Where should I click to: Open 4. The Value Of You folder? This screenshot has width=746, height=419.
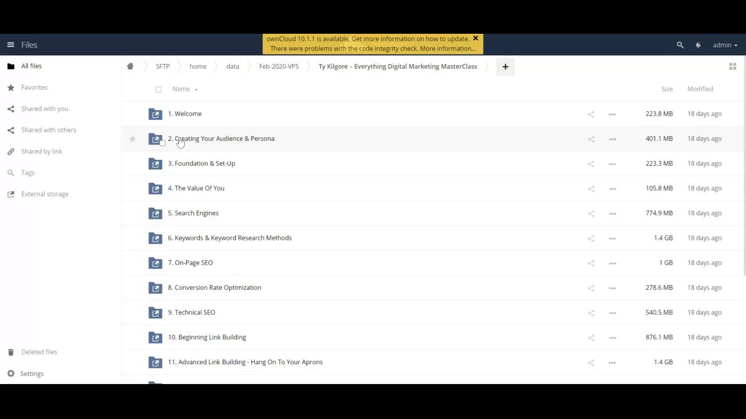point(196,189)
